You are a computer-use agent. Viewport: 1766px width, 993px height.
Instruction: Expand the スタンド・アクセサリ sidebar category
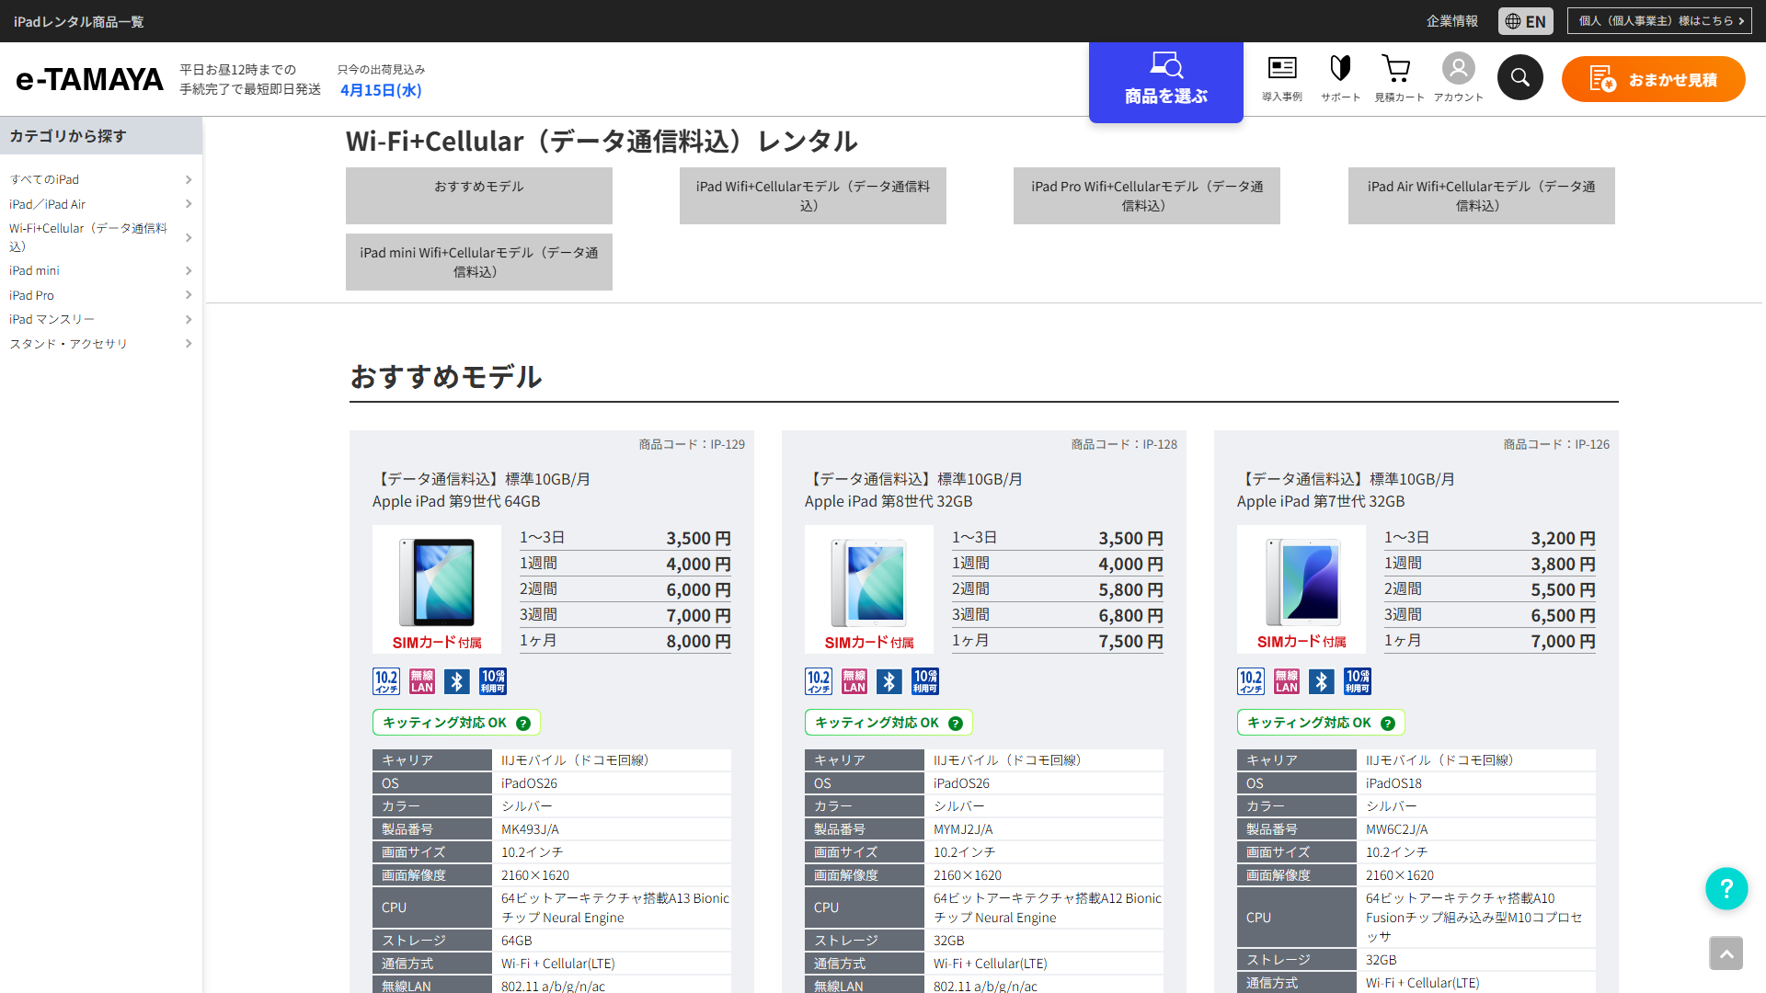(x=99, y=344)
